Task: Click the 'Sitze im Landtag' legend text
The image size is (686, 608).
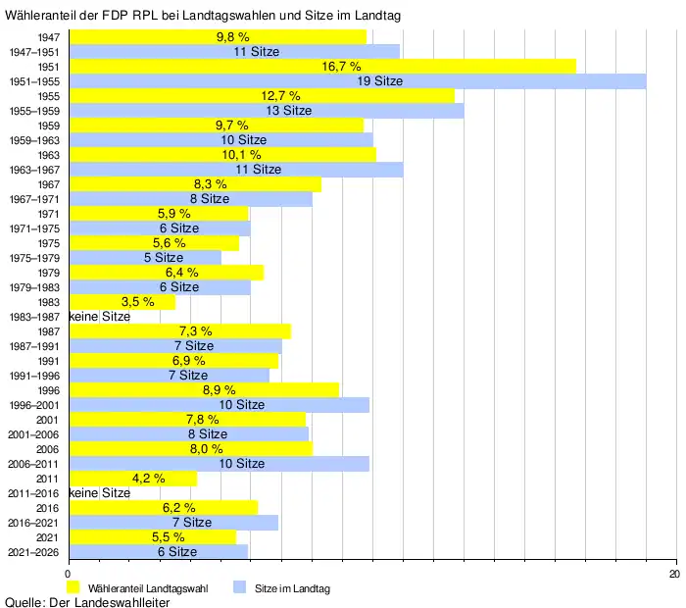Action: point(293,588)
